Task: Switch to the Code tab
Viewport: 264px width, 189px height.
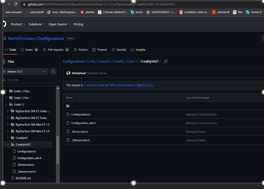Action: click(10, 50)
